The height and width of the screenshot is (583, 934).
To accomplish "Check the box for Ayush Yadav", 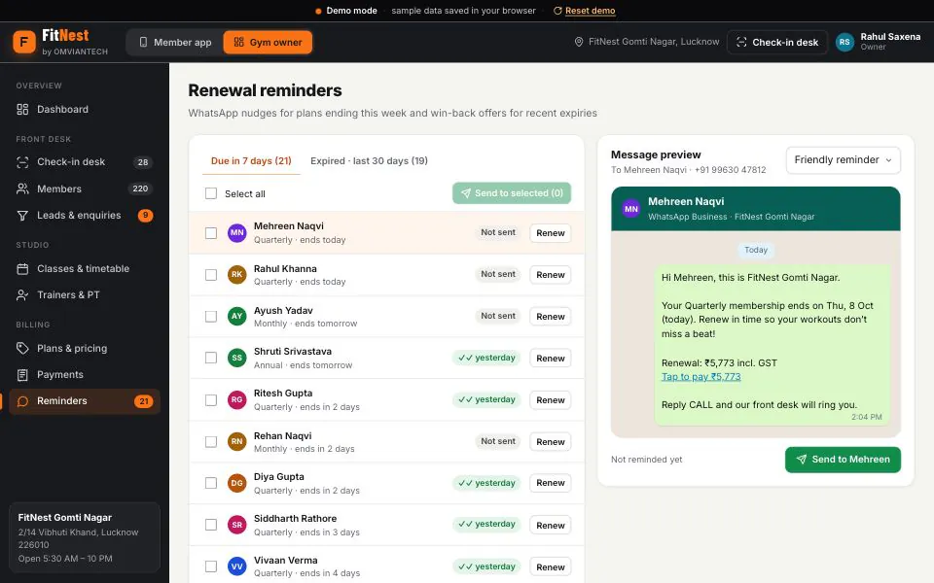I will click(x=211, y=317).
